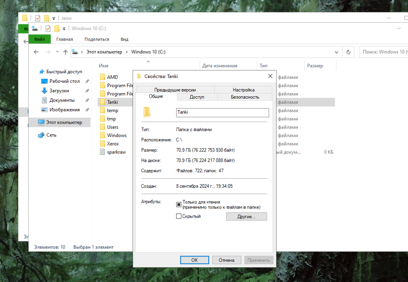Open the Вид ribbon tab
Image resolution: width=408 pixels, height=282 pixels.
pyautogui.click(x=124, y=39)
